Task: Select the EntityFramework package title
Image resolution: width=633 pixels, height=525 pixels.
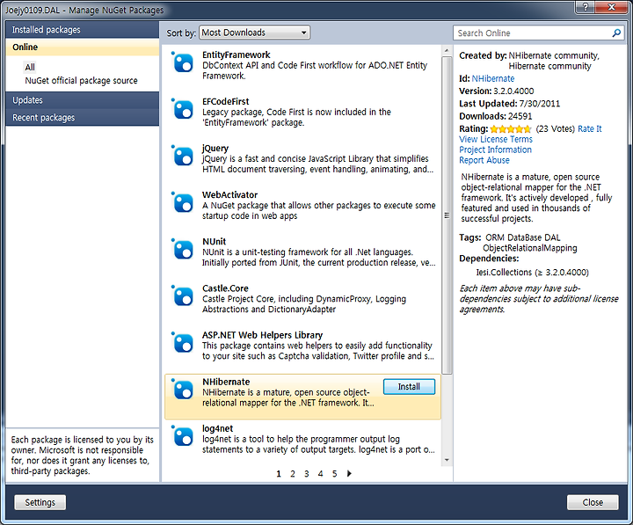Action: pyautogui.click(x=236, y=55)
